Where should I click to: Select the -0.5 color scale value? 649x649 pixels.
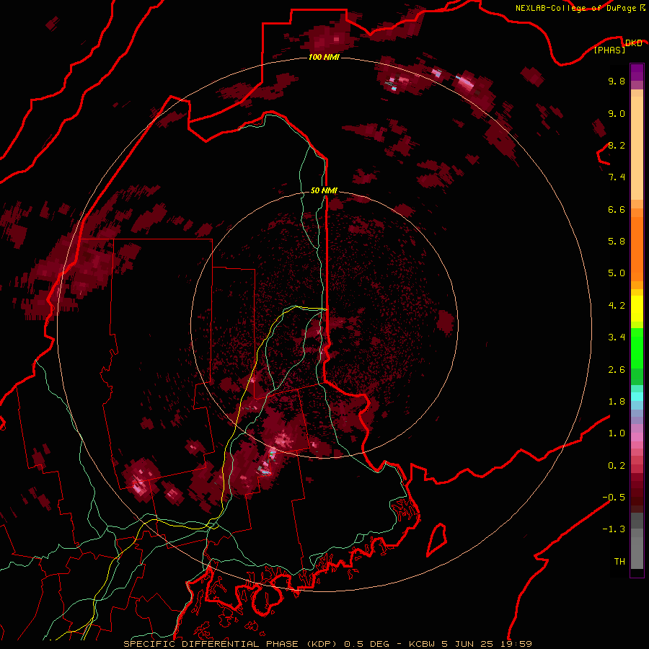tap(614, 498)
